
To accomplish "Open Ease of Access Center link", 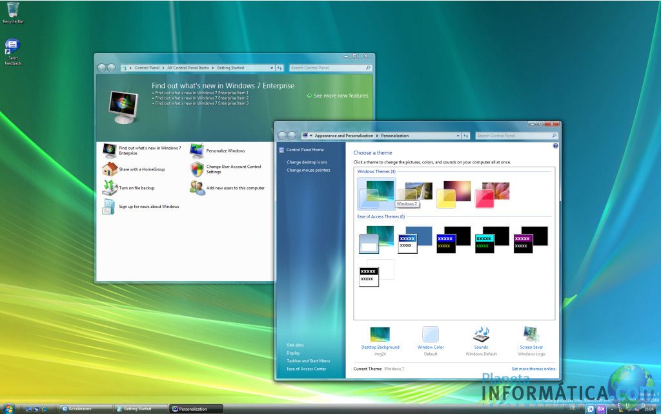I will pos(307,369).
